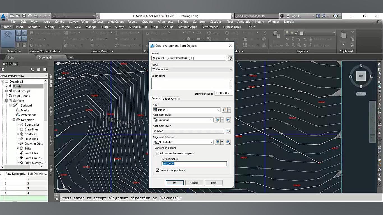
Task: Click the WCS label under ViewCube
Action: [x=361, y=94]
